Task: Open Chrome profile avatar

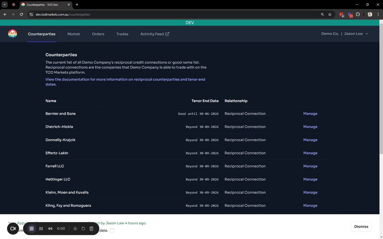Action: [370, 14]
